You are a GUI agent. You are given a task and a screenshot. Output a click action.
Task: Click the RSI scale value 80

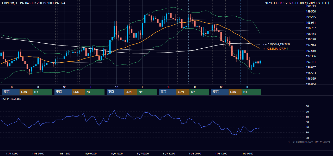307,106
